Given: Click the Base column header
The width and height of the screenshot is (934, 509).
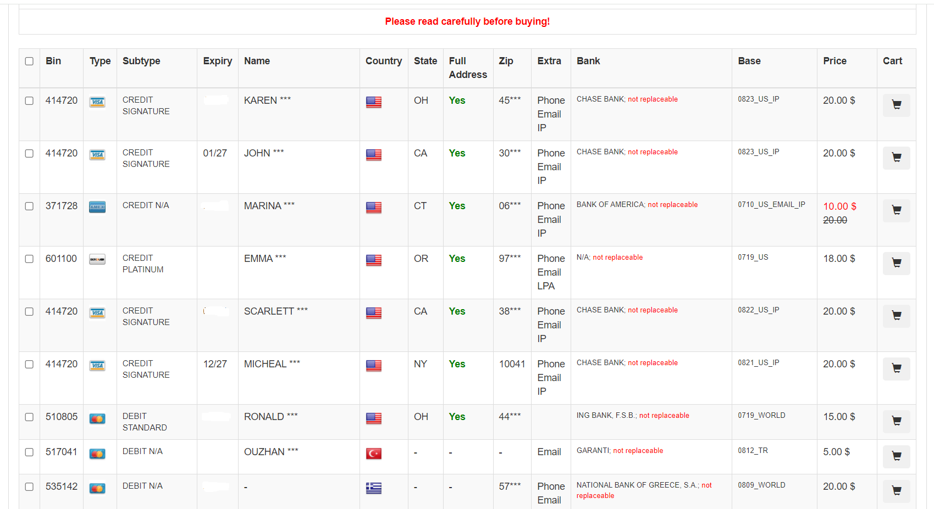Looking at the screenshot, I should [x=749, y=61].
